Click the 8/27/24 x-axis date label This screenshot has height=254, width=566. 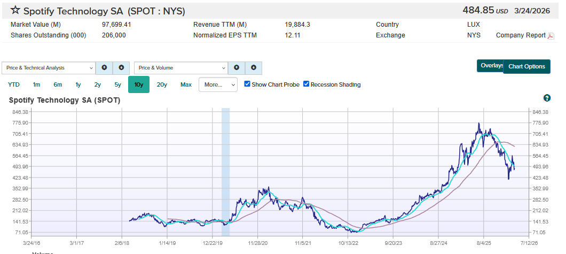[439, 243]
